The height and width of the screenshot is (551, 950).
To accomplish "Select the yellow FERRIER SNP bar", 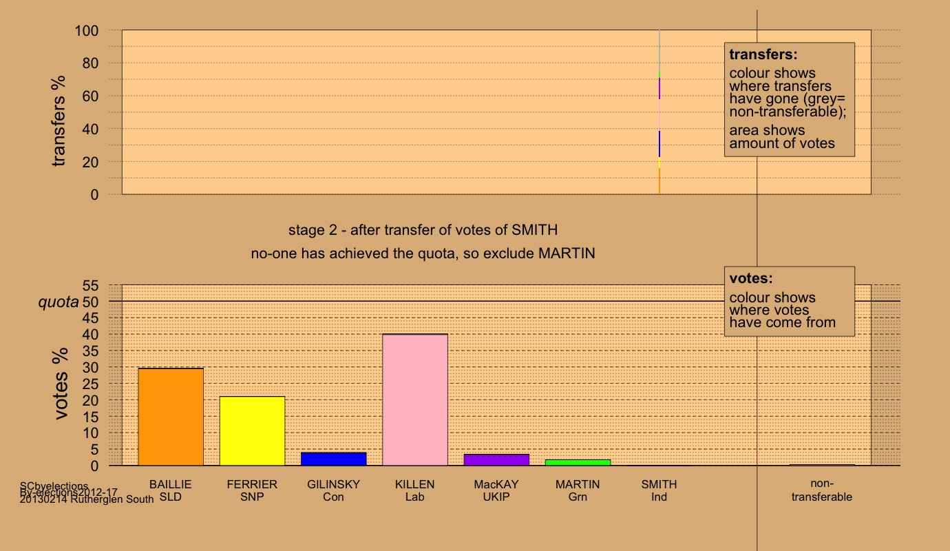I will pyautogui.click(x=252, y=431).
